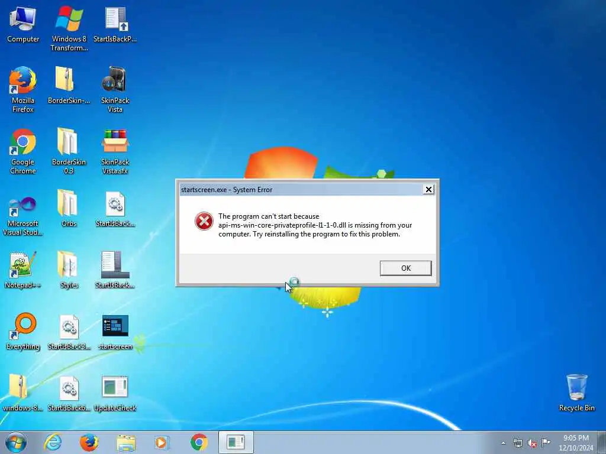The height and width of the screenshot is (454, 606).
Task: Select the SkinPack Vista desktop icon
Action: (115, 90)
